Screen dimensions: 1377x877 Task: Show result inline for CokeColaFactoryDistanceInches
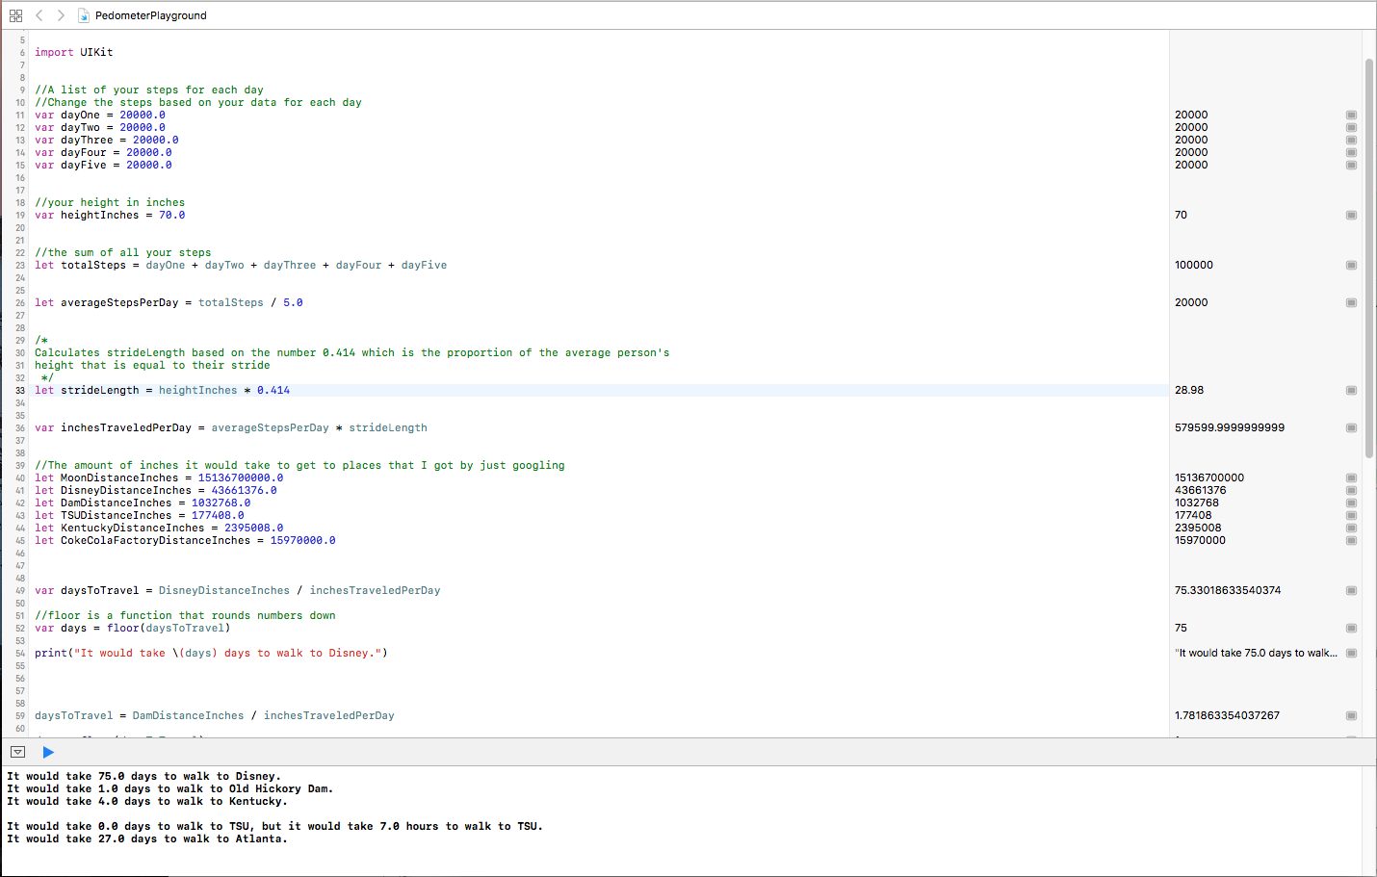1351,540
